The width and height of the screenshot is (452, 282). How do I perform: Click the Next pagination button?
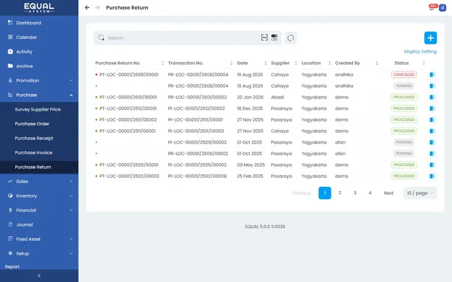point(389,193)
